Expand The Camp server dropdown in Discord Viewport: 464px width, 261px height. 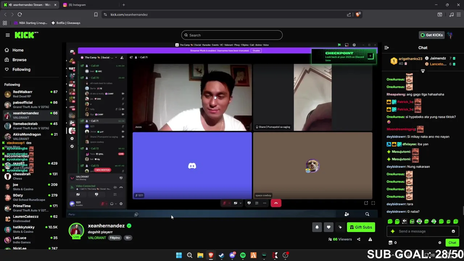coord(116,57)
